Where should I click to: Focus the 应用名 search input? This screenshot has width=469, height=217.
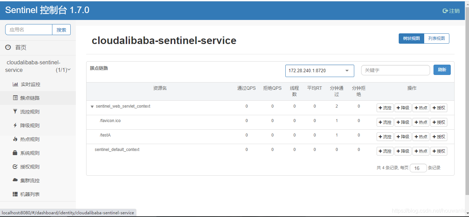(x=29, y=30)
